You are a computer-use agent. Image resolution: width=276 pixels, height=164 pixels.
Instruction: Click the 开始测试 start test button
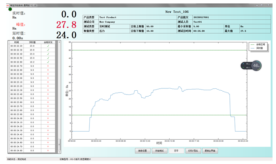pyautogui.click(x=159, y=150)
